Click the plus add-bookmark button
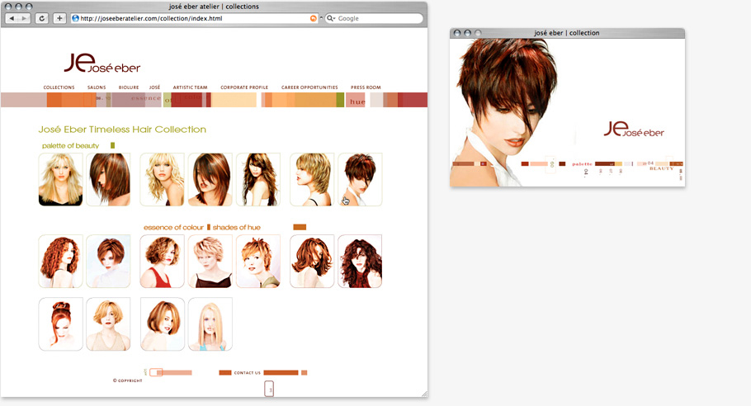The width and height of the screenshot is (751, 406). pyautogui.click(x=59, y=19)
